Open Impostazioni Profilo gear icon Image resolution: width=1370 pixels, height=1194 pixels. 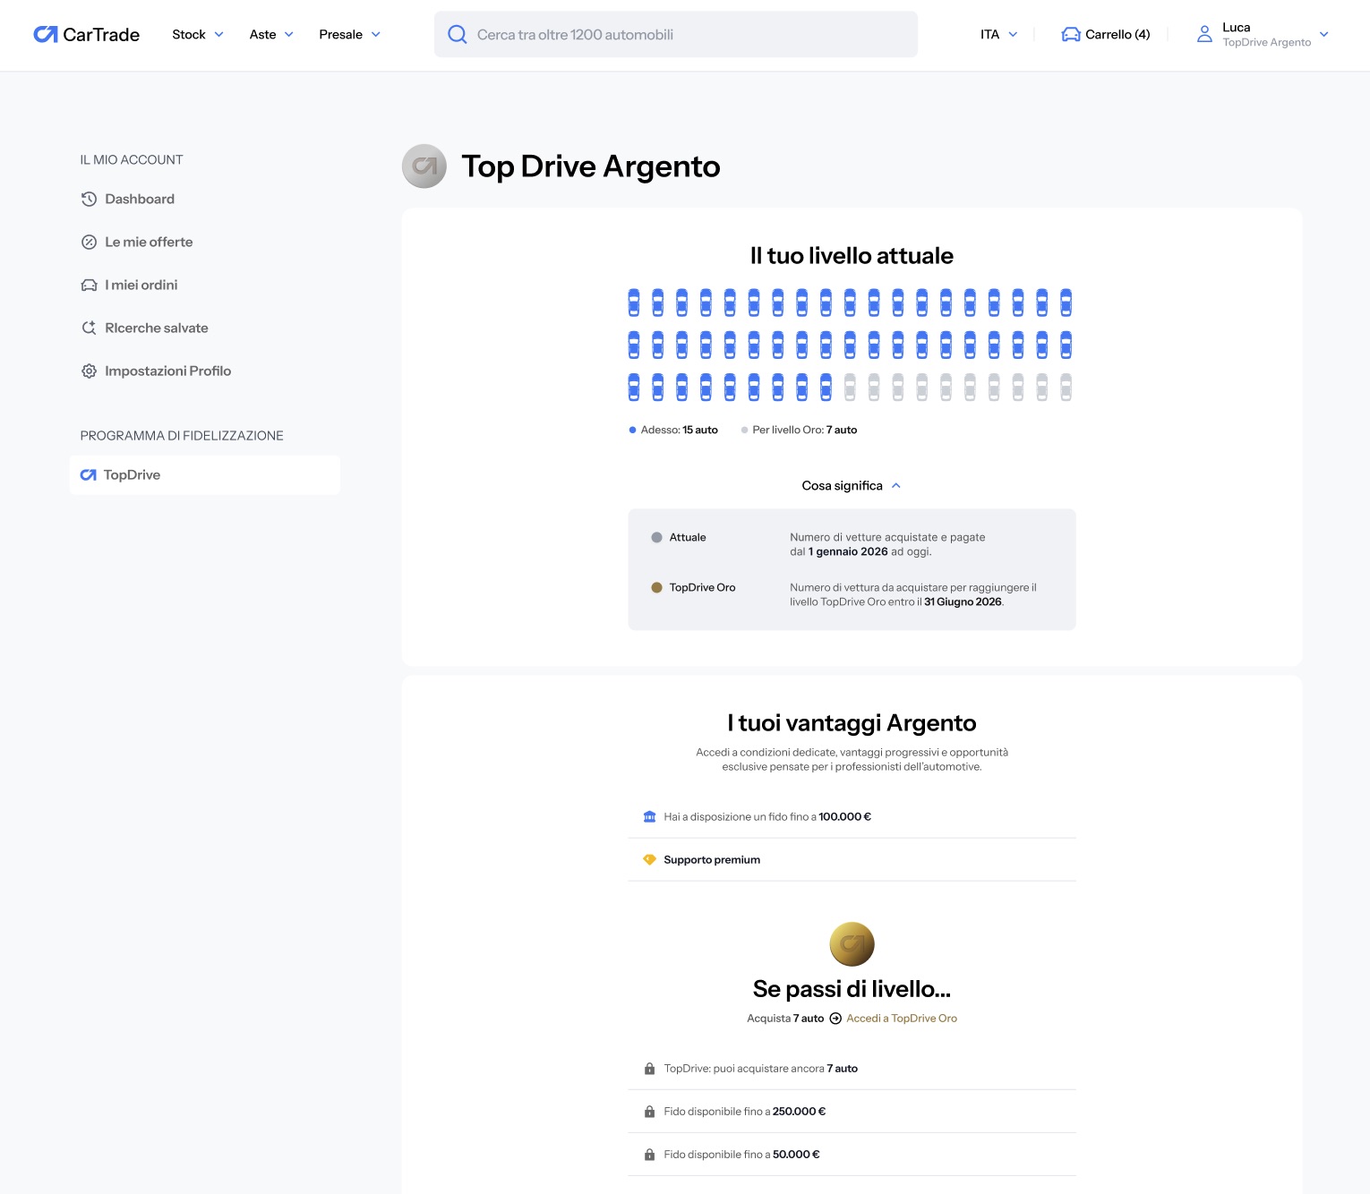89,371
